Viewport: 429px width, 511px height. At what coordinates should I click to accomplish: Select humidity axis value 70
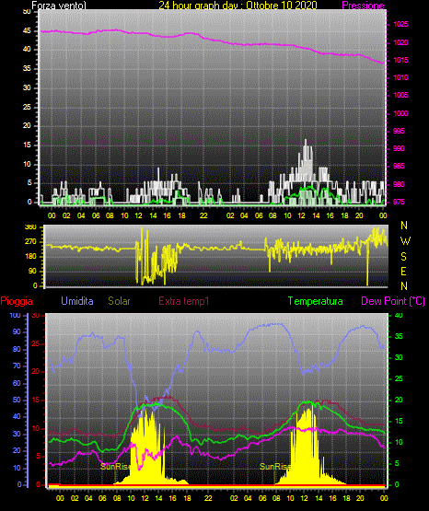17,366
